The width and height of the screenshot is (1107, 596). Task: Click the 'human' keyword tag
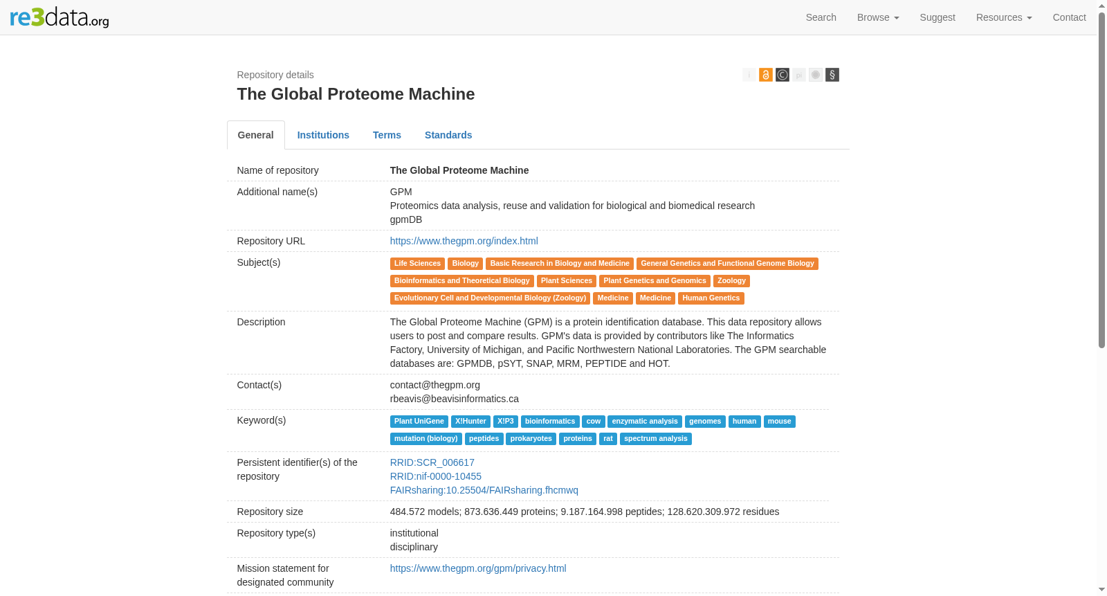[744, 422]
